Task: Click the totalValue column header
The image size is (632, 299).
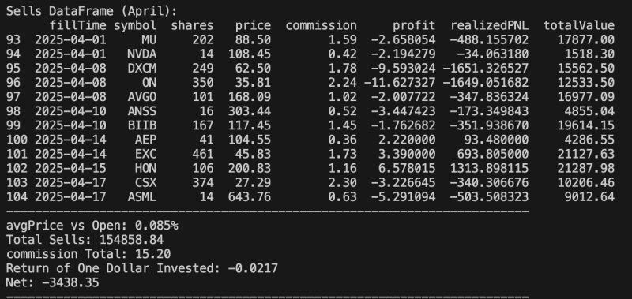Action: click(579, 26)
